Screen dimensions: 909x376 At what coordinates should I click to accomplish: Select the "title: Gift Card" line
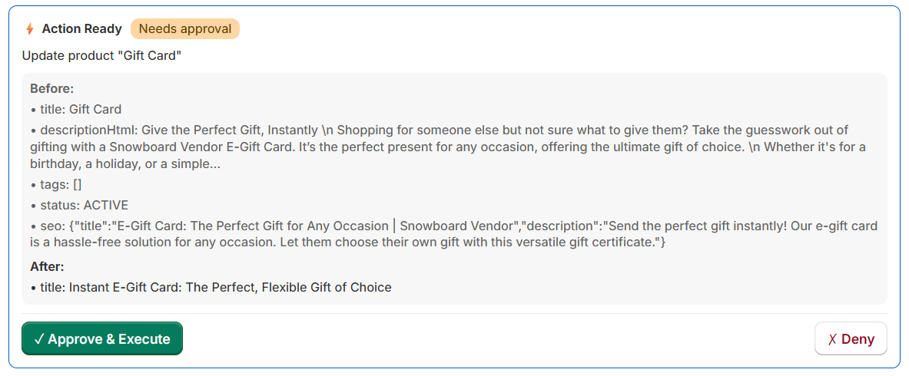pyautogui.click(x=80, y=109)
